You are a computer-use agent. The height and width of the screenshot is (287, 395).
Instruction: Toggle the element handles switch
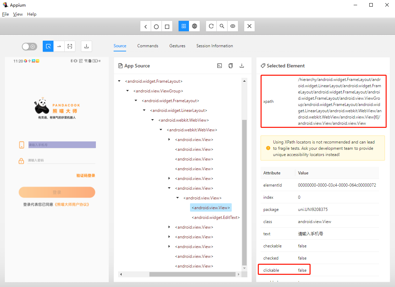click(x=29, y=46)
